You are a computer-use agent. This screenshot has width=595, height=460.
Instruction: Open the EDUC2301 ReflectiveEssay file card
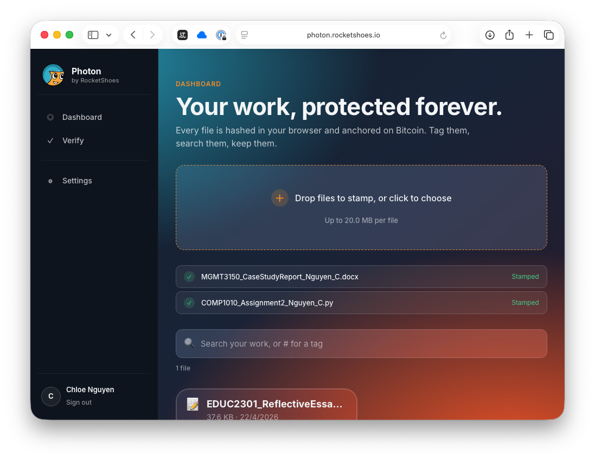tap(266, 405)
